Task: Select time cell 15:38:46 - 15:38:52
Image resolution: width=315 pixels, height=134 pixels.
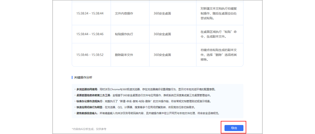Action: click(90, 55)
